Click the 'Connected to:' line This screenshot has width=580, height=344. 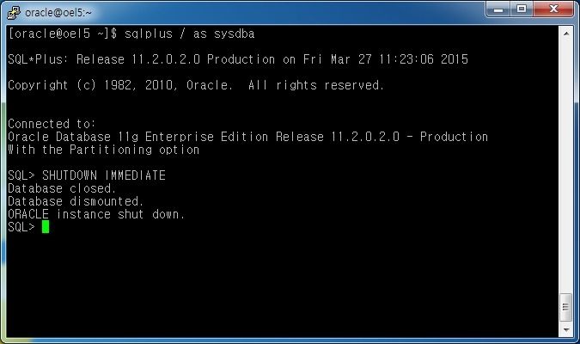coord(52,124)
